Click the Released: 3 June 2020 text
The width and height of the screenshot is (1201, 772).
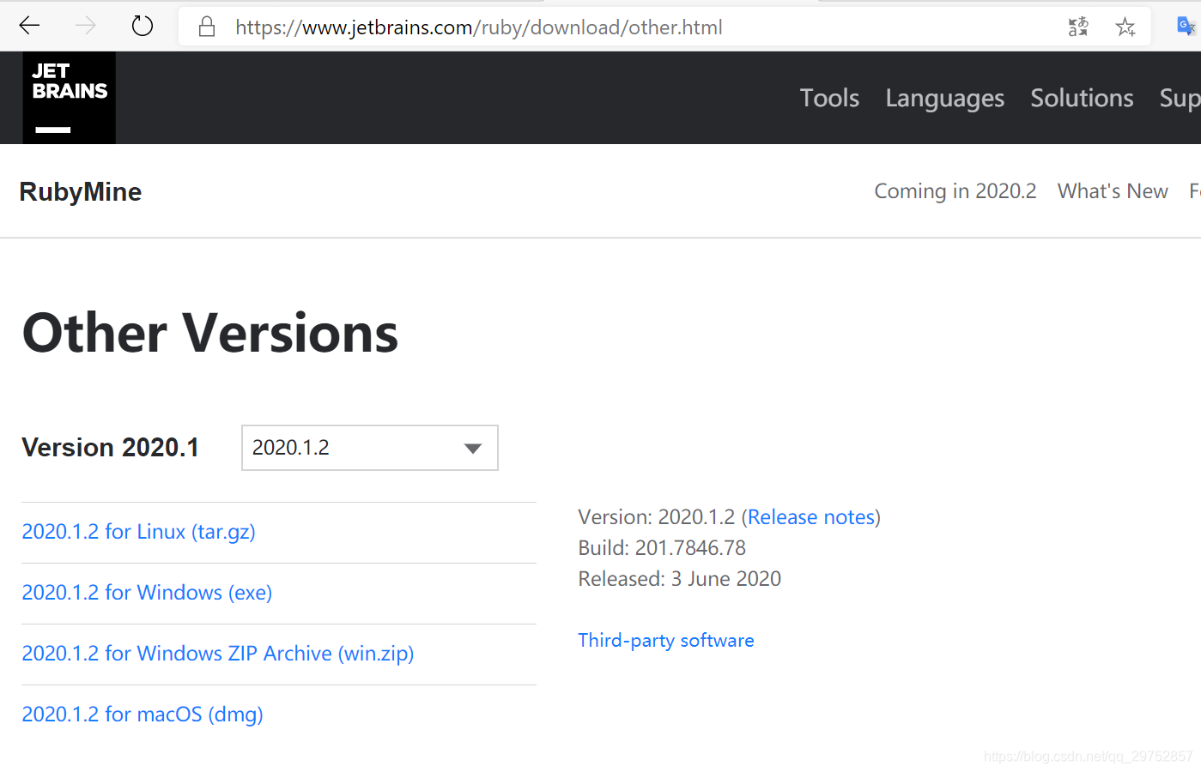pyautogui.click(x=680, y=579)
